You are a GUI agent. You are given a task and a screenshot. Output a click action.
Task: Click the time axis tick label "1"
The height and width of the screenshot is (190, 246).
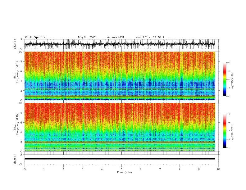(x=44, y=169)
